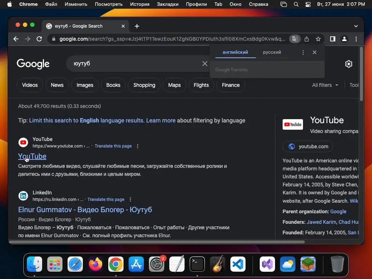372x279 pixels.
Task: Close the translate popup
Action: [x=314, y=52]
